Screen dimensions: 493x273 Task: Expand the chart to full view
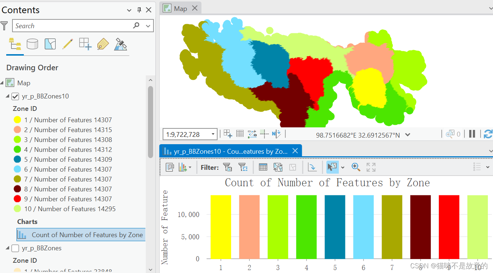[371, 167]
